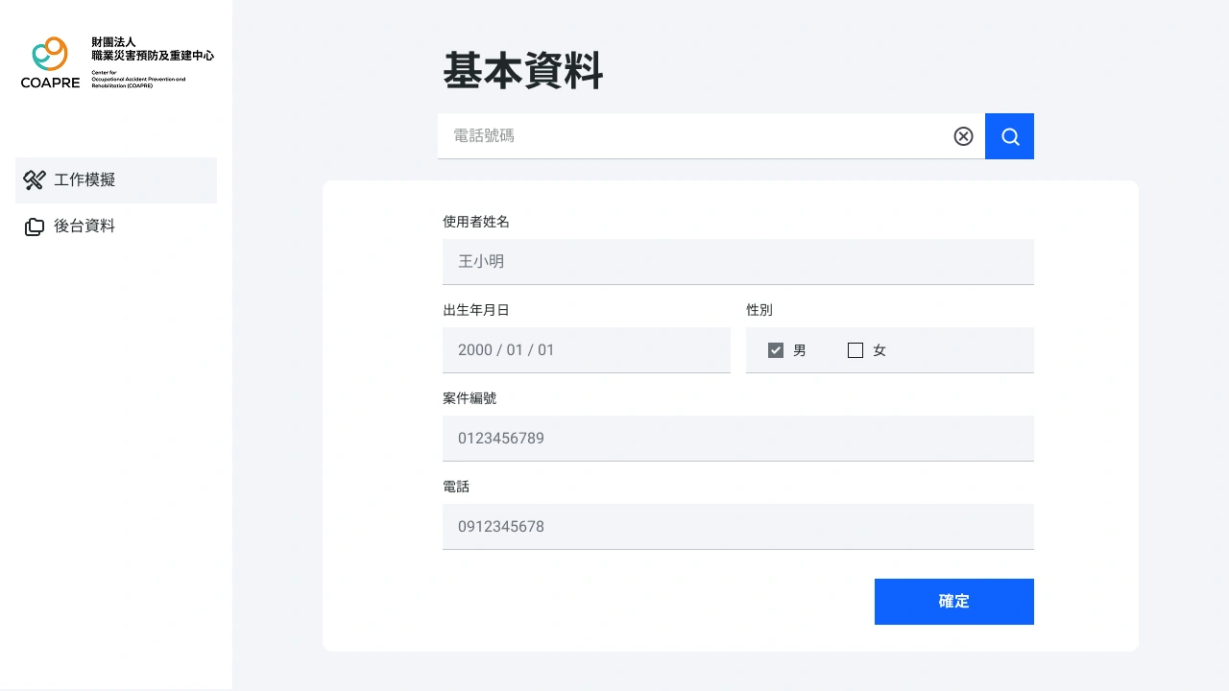The width and height of the screenshot is (1229, 691).
Task: Check the 女 checkbox
Action: pos(855,350)
